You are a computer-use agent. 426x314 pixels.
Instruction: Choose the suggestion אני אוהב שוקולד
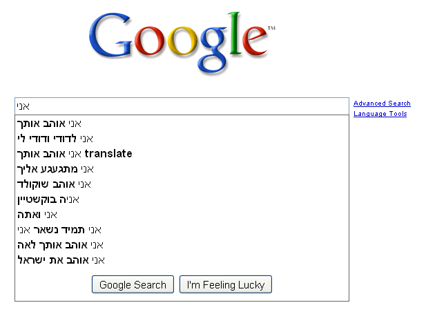point(54,184)
